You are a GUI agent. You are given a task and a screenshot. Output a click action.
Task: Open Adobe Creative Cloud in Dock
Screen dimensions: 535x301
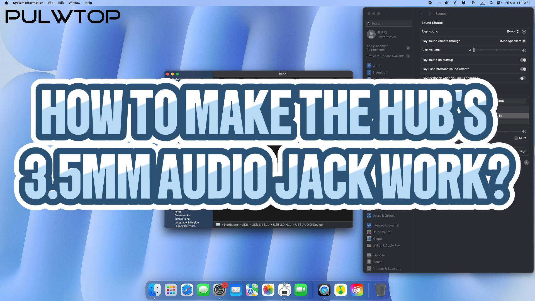point(357,290)
